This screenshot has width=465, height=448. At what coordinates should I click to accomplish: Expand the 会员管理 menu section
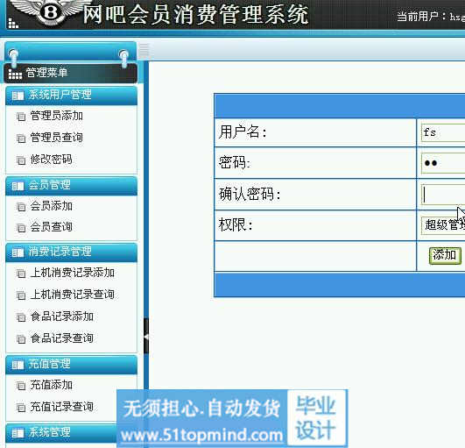click(x=71, y=186)
